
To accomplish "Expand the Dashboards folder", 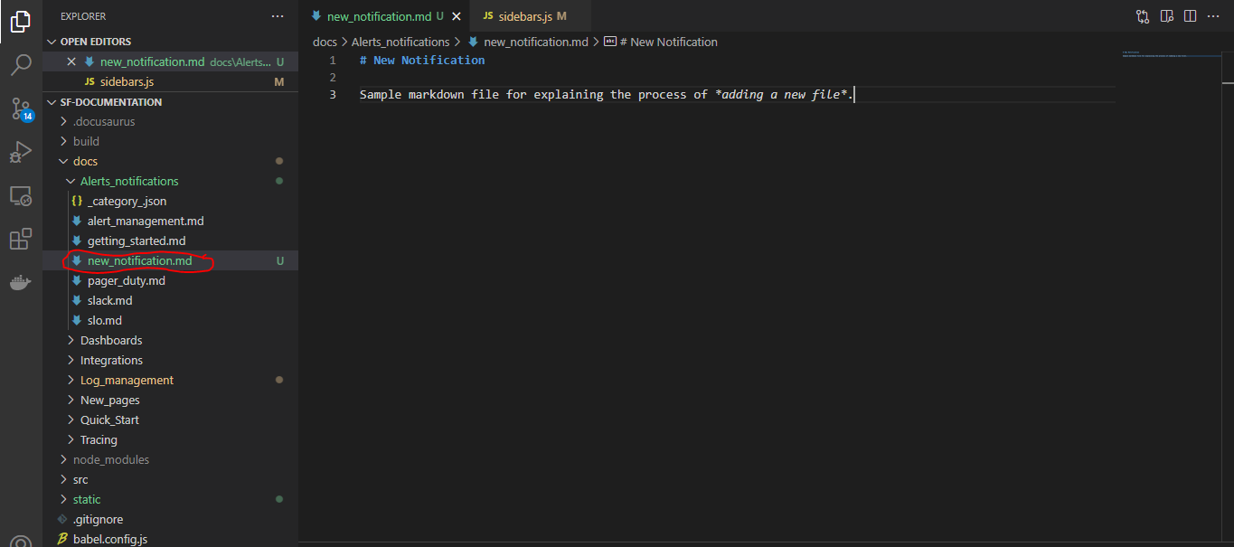I will tap(71, 340).
